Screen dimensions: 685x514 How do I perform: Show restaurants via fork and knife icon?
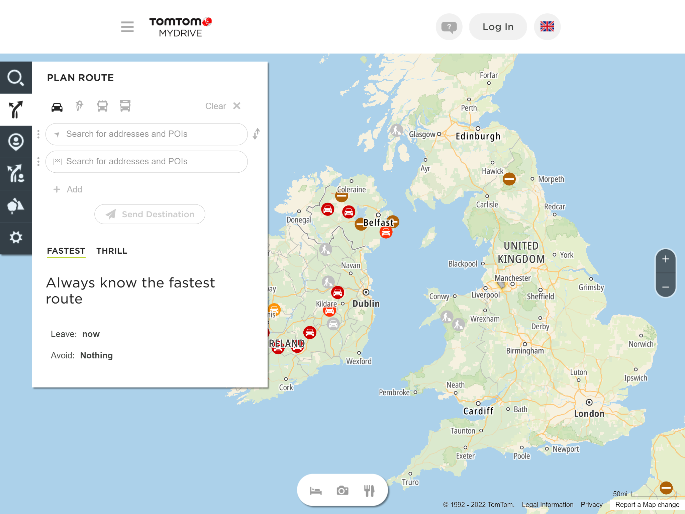[x=369, y=491]
